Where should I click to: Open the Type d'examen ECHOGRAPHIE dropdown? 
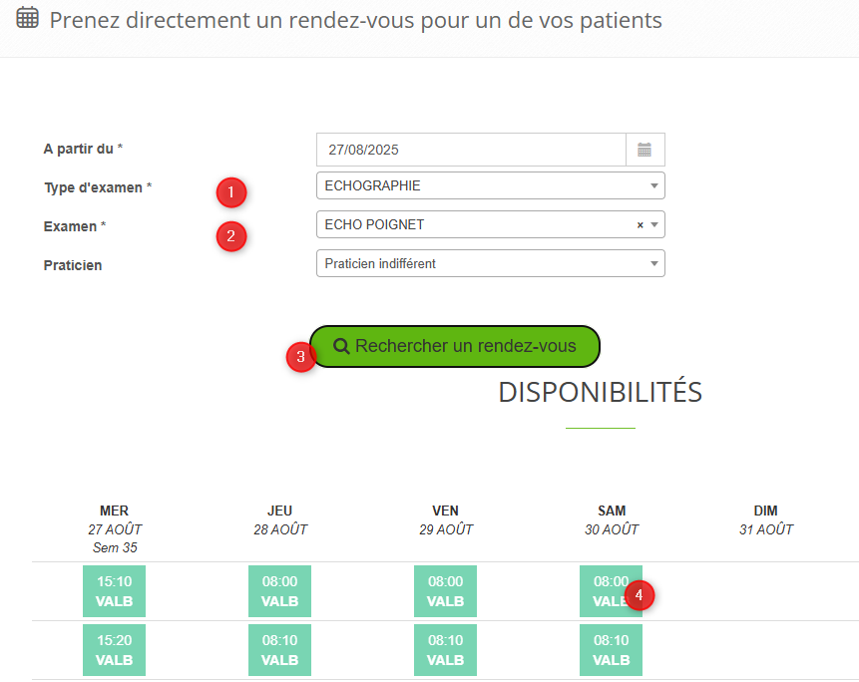point(490,185)
